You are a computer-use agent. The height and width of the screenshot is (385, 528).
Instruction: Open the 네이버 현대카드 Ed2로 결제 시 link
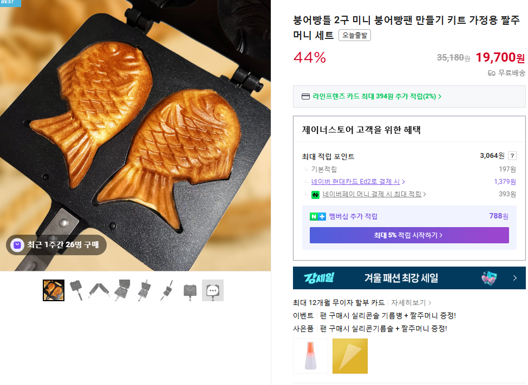point(358,182)
